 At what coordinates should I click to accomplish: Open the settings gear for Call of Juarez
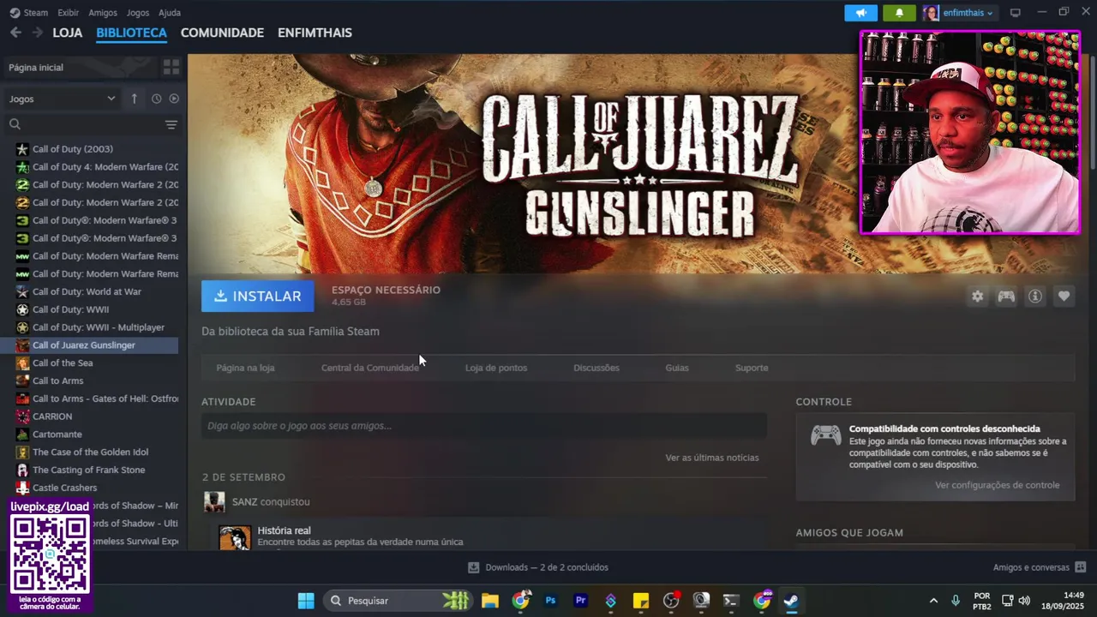977,296
